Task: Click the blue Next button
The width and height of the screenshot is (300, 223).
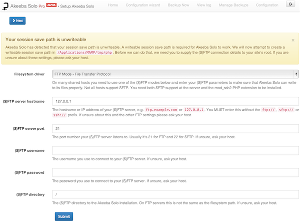Action: 17,21
